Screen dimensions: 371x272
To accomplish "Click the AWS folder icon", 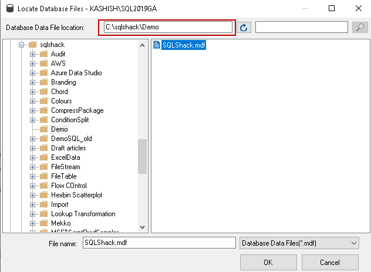I will (44, 63).
